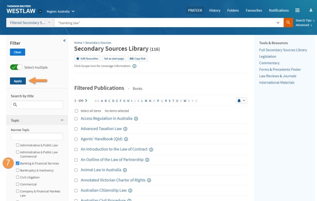Open the Commentary link
The height and width of the screenshot is (201, 317).
[x=269, y=63]
